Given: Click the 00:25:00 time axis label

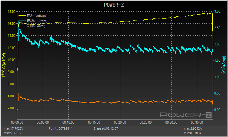Looking at the screenshot, I should click(146, 122).
